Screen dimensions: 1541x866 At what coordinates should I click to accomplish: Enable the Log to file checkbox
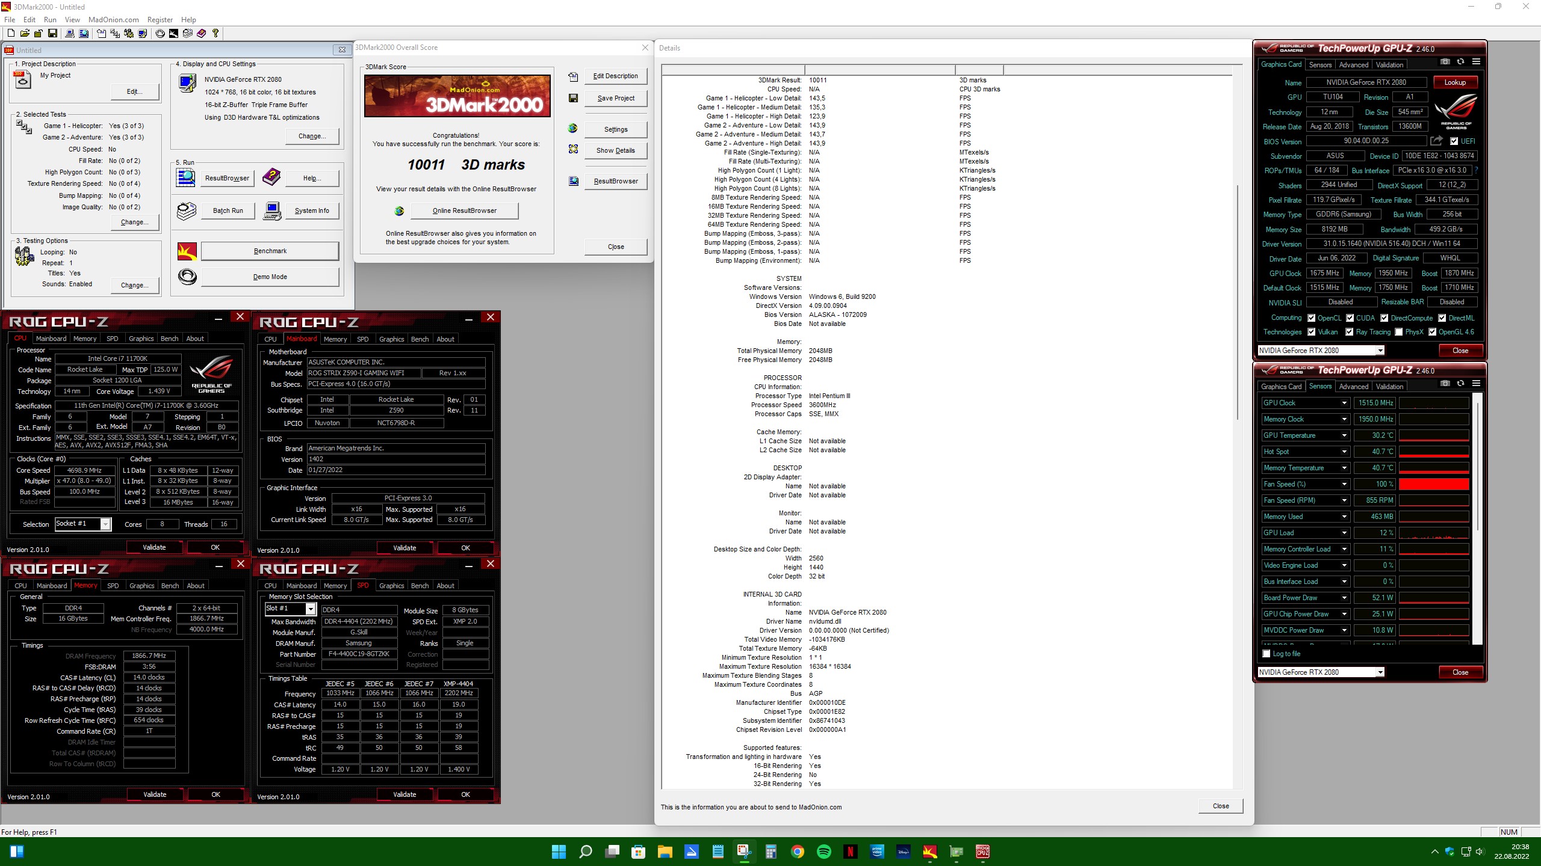[1267, 654]
